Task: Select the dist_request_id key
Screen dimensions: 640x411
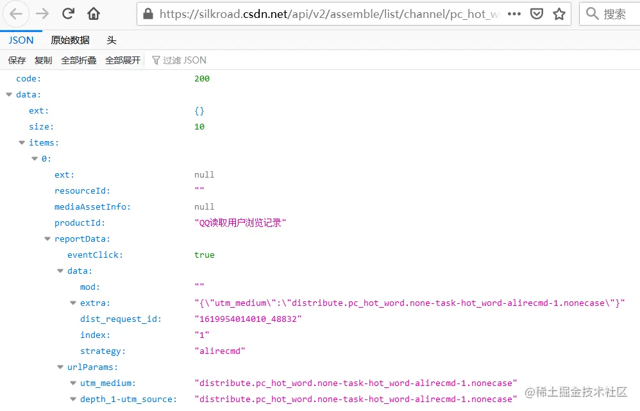Action: click(121, 319)
